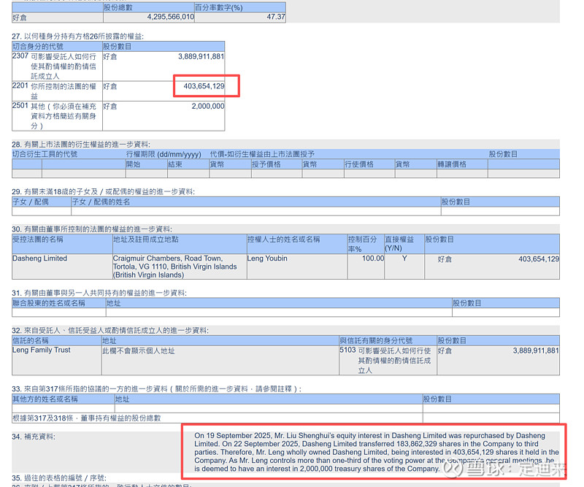The width and height of the screenshot is (584, 487).
Task: Select capacity code 2201
Action: [x=20, y=86]
